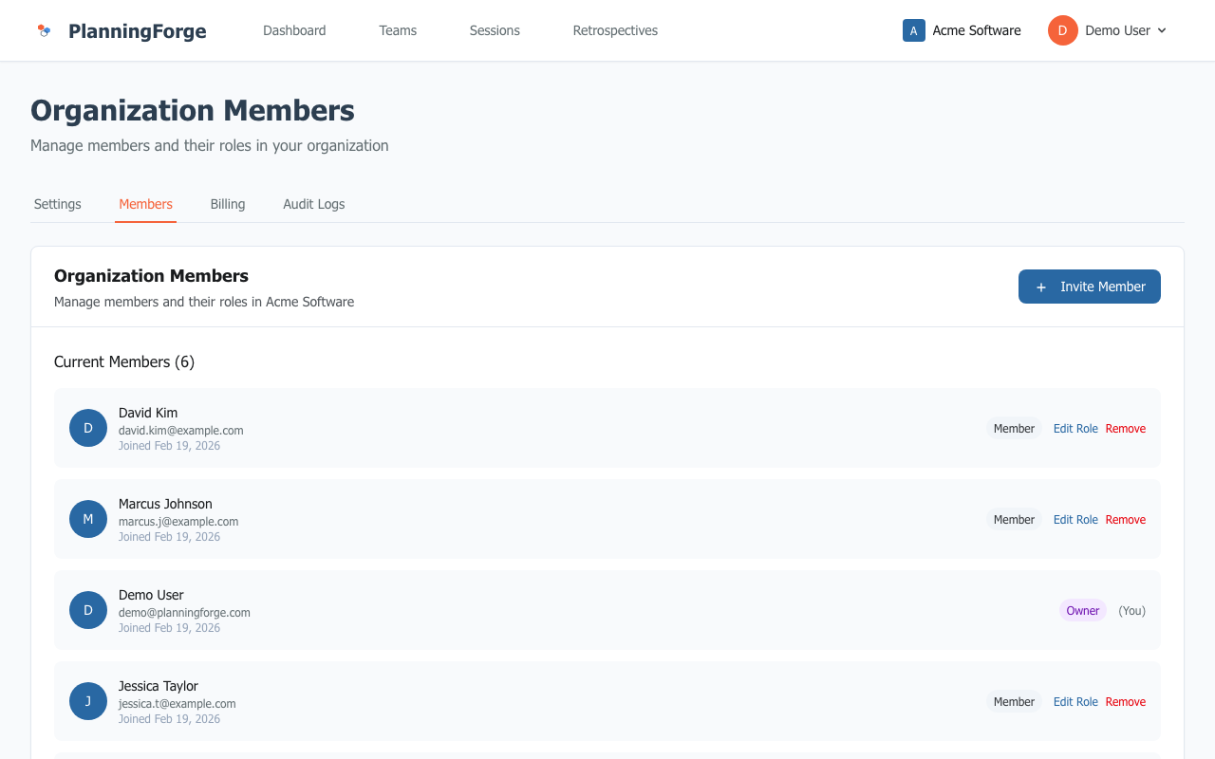Click the plus icon on Invite Member
This screenshot has width=1215, height=759.
[1042, 287]
